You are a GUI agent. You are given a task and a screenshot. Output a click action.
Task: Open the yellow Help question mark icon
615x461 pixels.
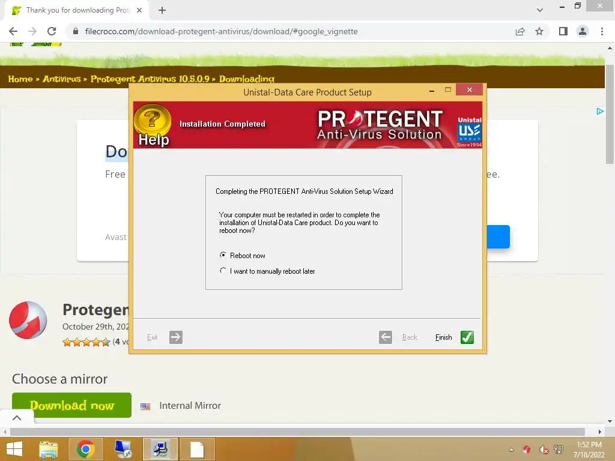(x=153, y=125)
